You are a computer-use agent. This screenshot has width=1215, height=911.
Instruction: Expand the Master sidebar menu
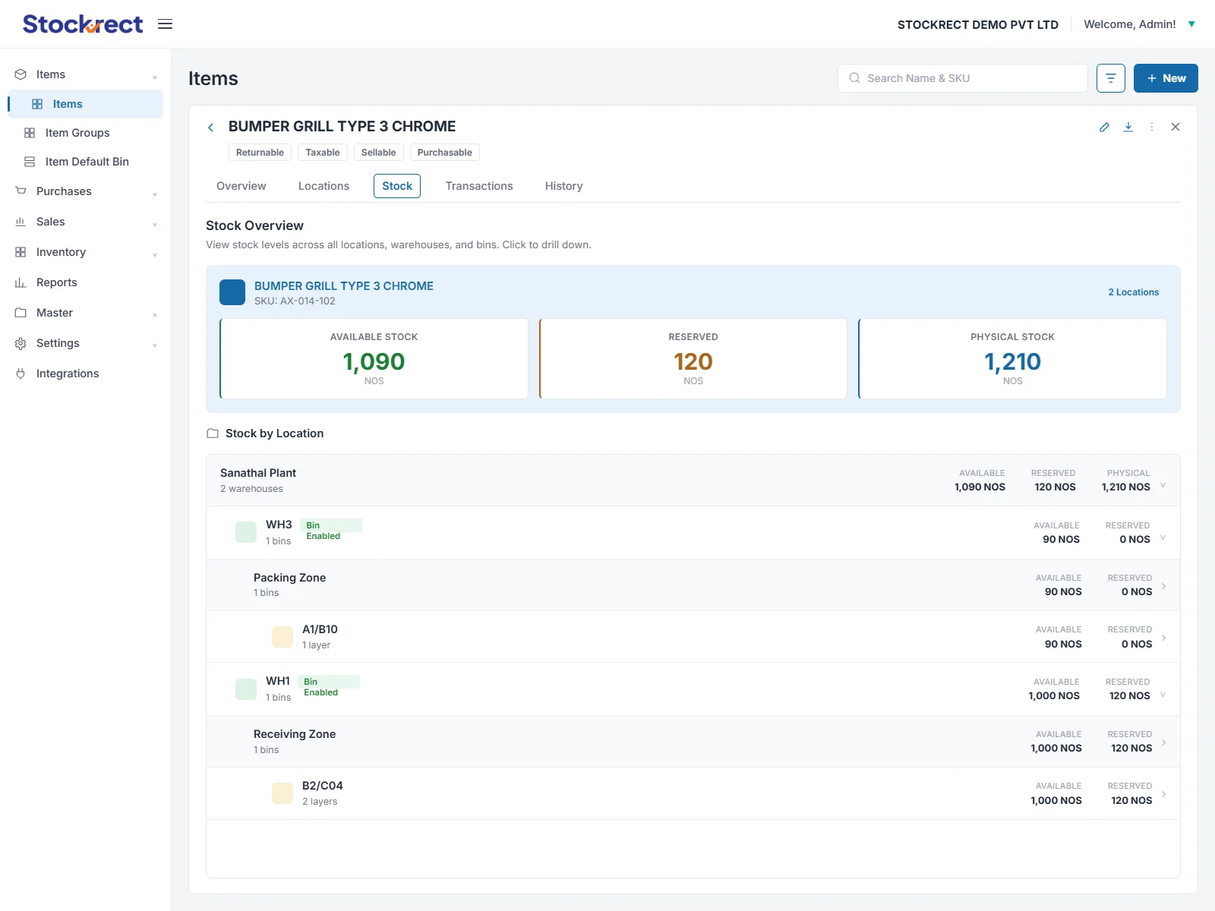pyautogui.click(x=155, y=315)
